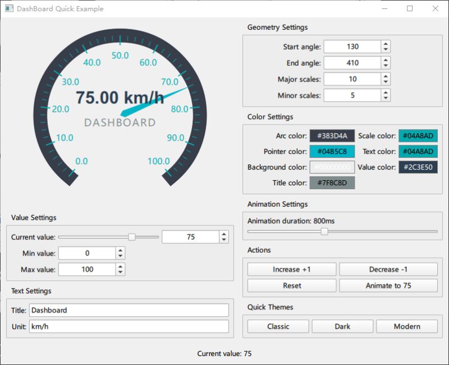Open Value color swatch #2C3E50
The image size is (449, 365).
point(418,167)
